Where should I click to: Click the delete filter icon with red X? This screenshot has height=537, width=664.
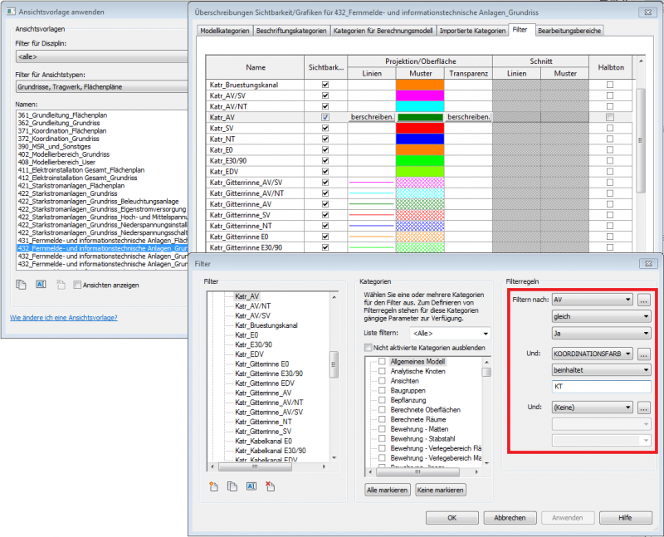(271, 486)
